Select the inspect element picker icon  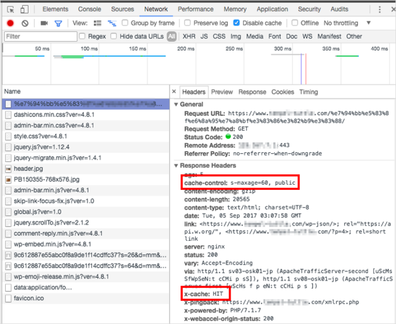10,9
